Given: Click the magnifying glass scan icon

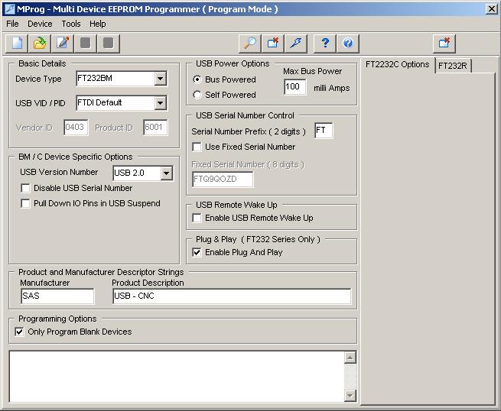Looking at the screenshot, I should click(x=249, y=43).
